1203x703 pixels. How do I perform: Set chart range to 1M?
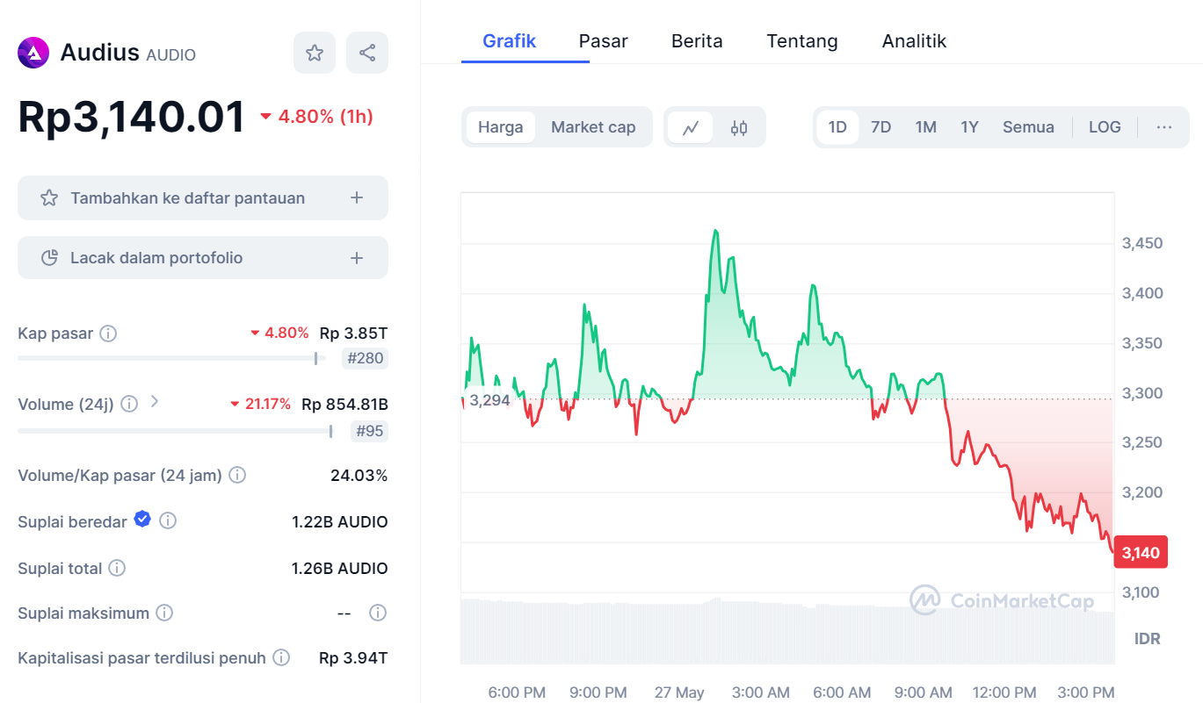(925, 127)
